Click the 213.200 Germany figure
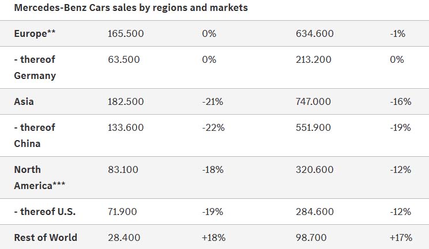429x249 pixels. 314,59
